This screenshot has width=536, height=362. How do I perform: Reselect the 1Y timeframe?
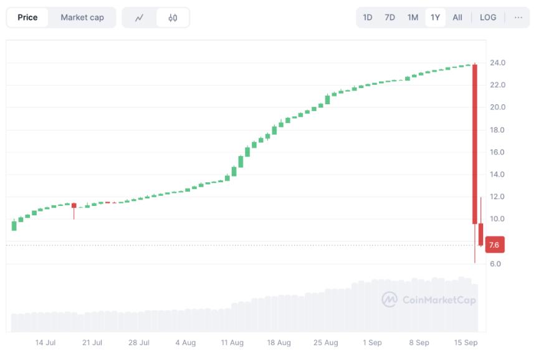click(x=435, y=17)
